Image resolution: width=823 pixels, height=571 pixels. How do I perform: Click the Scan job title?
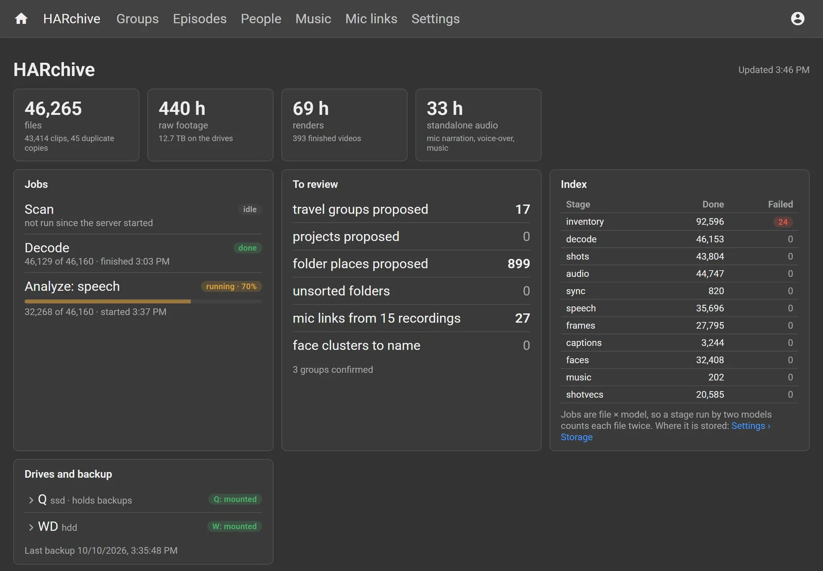point(39,209)
